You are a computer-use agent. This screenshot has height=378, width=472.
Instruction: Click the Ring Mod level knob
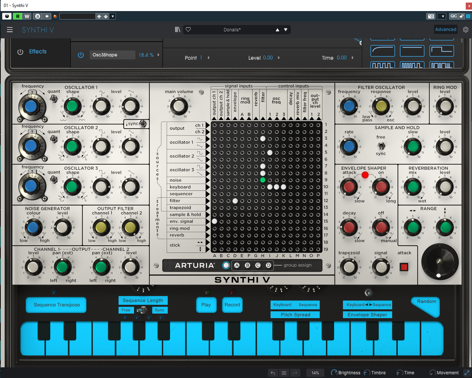coord(445,106)
